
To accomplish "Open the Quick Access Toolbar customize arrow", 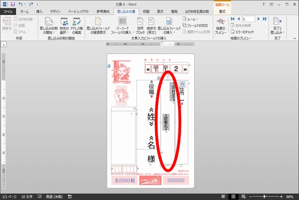I will [x=37, y=4].
